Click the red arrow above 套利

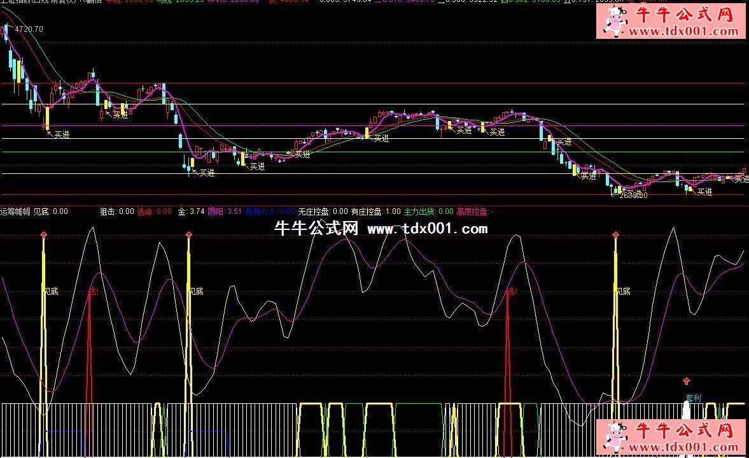coord(687,381)
